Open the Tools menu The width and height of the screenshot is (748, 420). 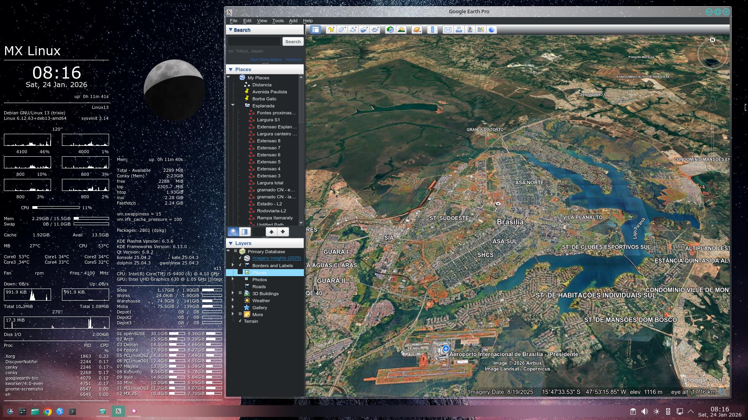pos(278,21)
